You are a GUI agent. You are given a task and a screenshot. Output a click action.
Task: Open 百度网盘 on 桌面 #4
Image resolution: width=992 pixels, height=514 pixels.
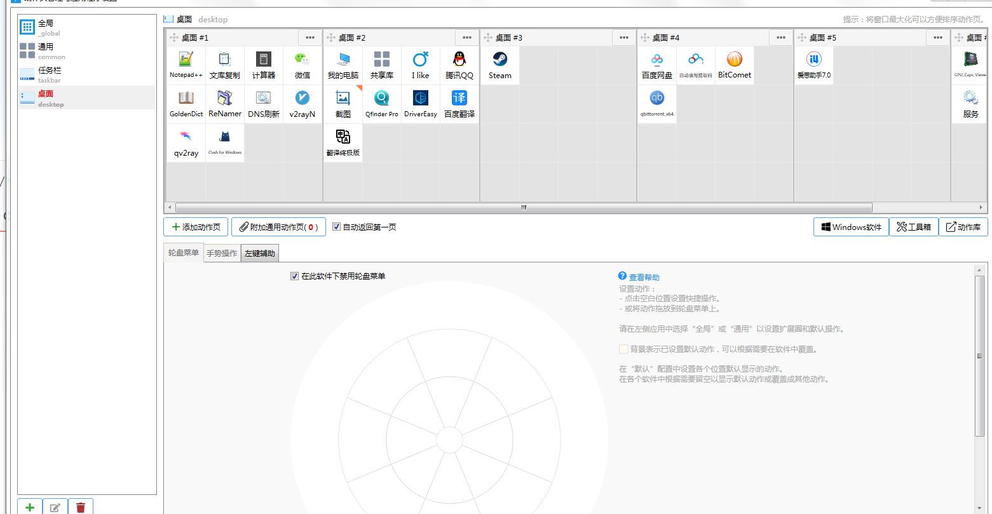656,64
